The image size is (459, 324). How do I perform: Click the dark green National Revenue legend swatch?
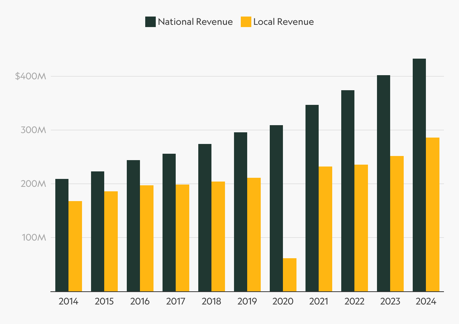point(150,22)
